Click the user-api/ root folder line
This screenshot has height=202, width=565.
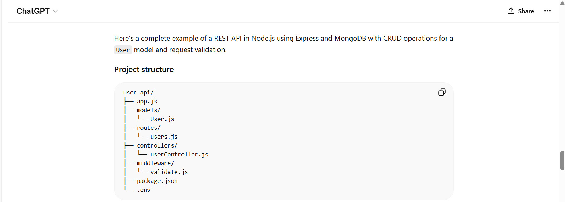click(138, 93)
